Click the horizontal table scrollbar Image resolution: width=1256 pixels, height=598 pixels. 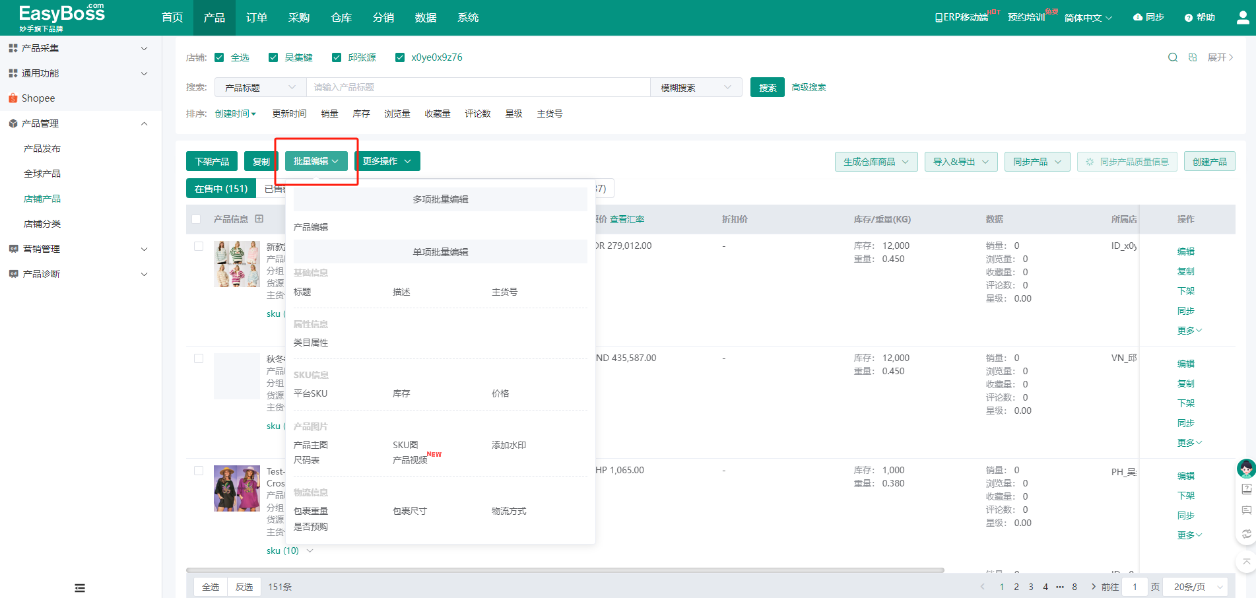pos(565,570)
